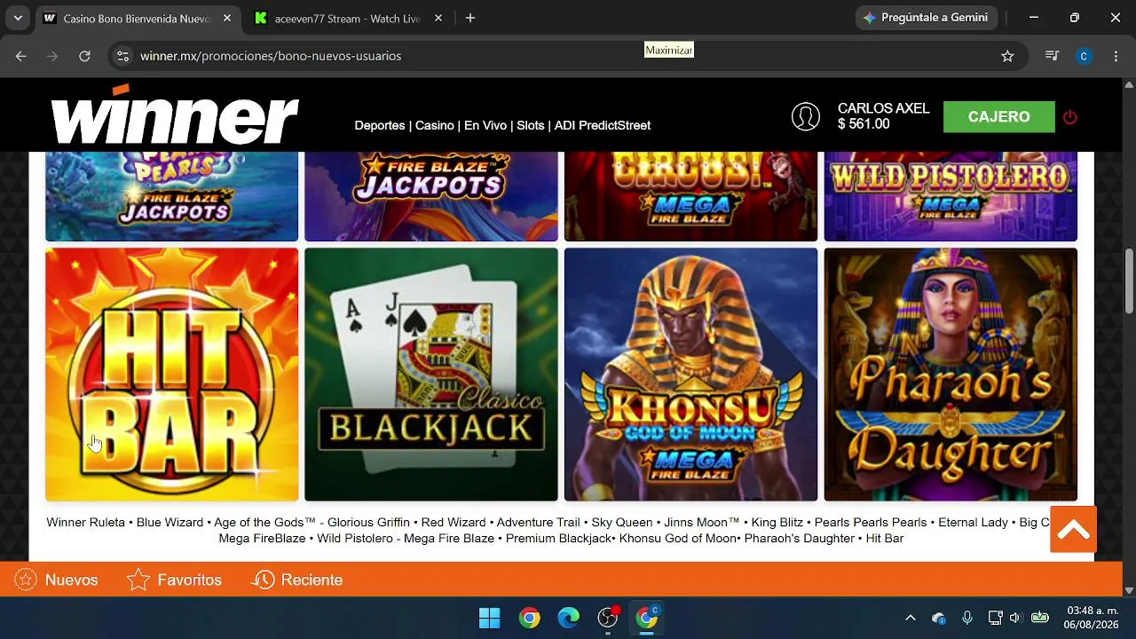1136x639 pixels.
Task: Open the ADI PredictStreet menu item
Action: (603, 126)
